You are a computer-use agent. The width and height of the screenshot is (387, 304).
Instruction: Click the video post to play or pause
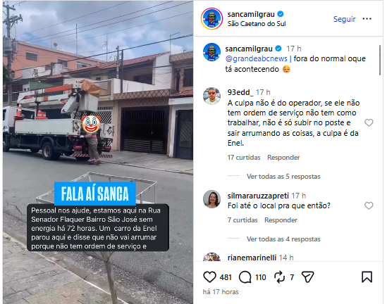pos(98,152)
